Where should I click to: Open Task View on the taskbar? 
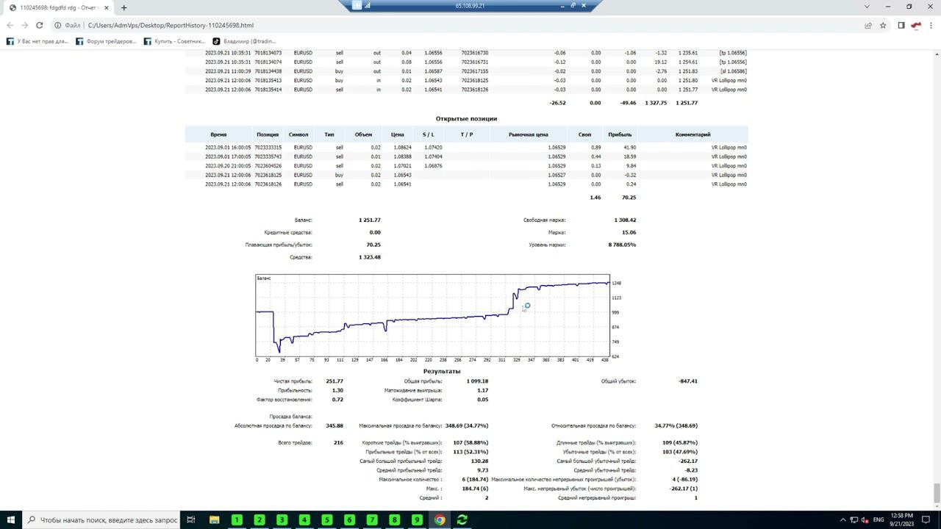point(190,519)
